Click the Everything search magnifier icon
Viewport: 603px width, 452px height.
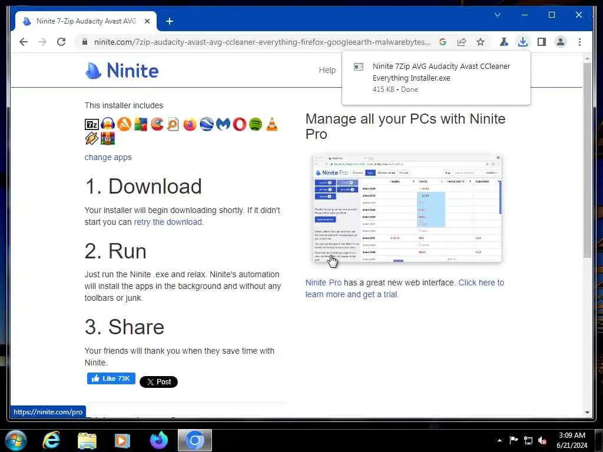[x=173, y=124]
